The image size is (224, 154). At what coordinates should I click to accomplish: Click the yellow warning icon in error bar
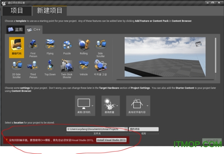[7, 140]
